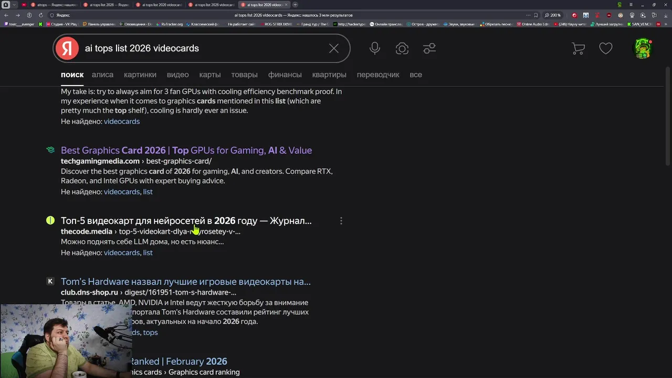The width and height of the screenshot is (672, 378).
Task: Open the shopping cart icon
Action: [x=578, y=48]
